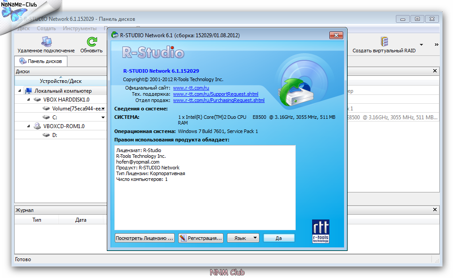Open the Tools (Инструменты) menu
454x278 pixels.
(80, 28)
